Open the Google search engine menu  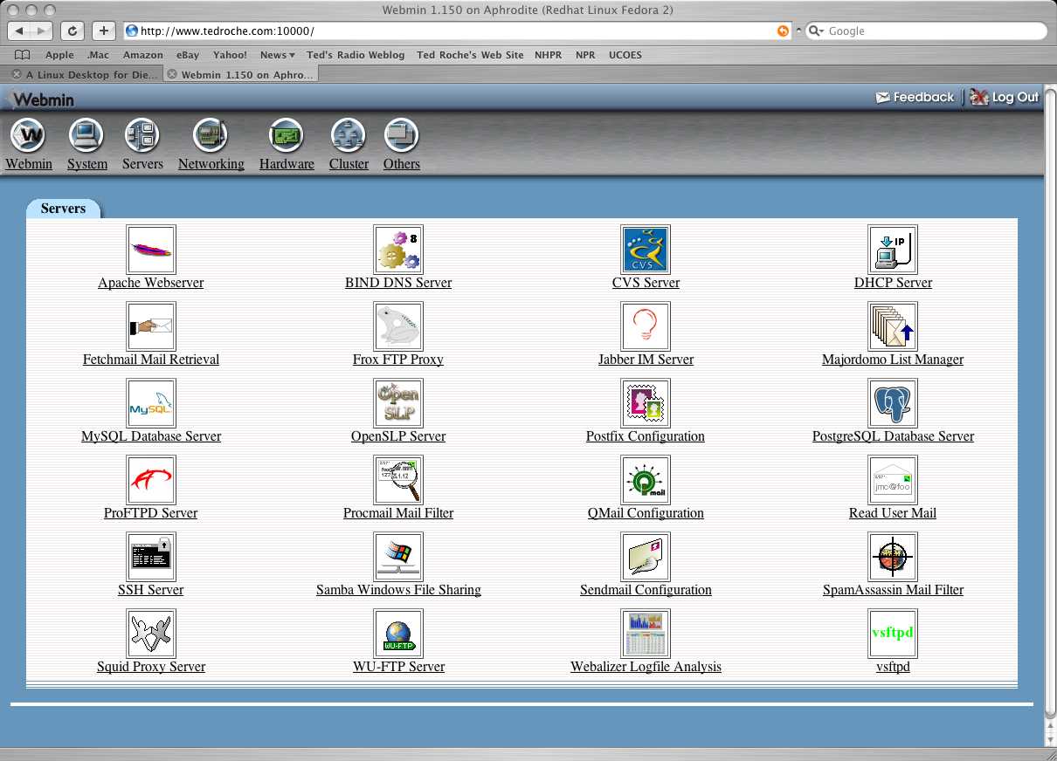point(814,31)
